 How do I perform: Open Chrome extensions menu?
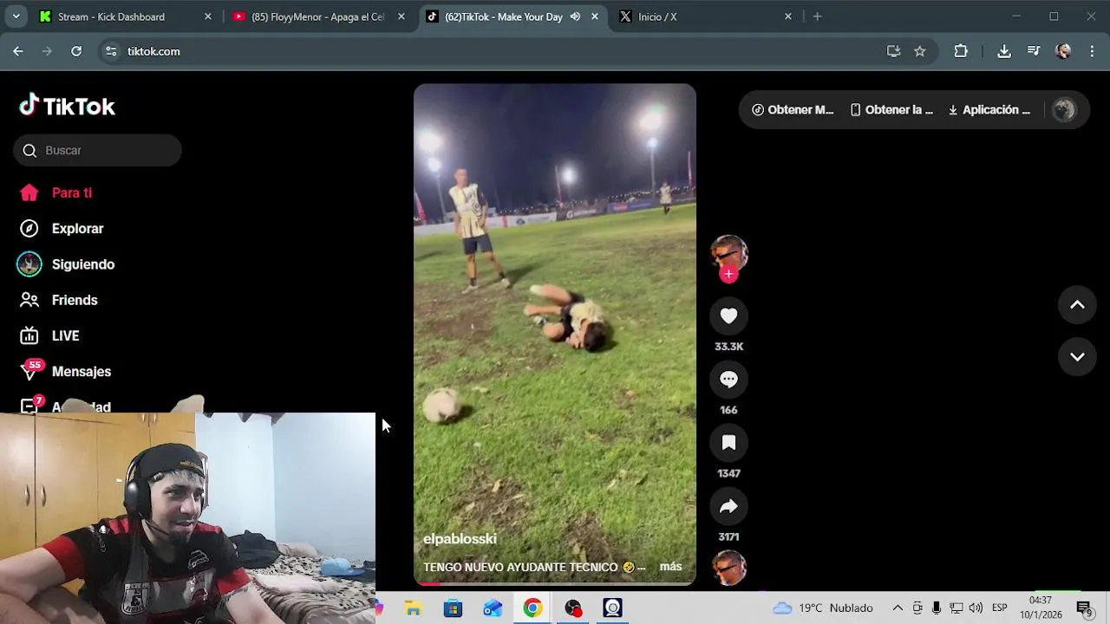coord(961,51)
